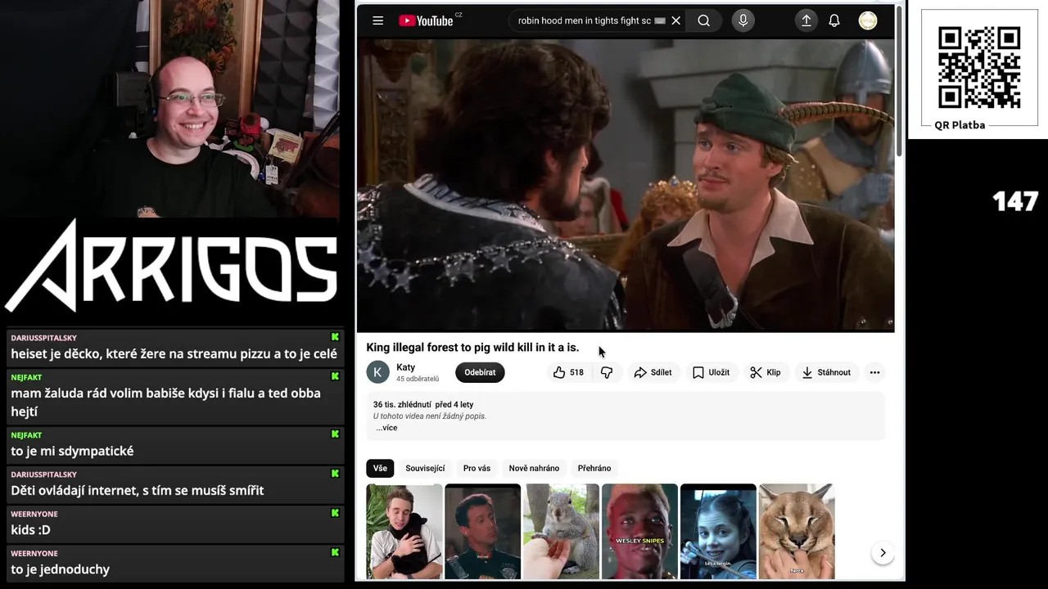The height and width of the screenshot is (589, 1048).
Task: Click badge on 'to je mi sdympatické' message
Action: [x=335, y=434]
